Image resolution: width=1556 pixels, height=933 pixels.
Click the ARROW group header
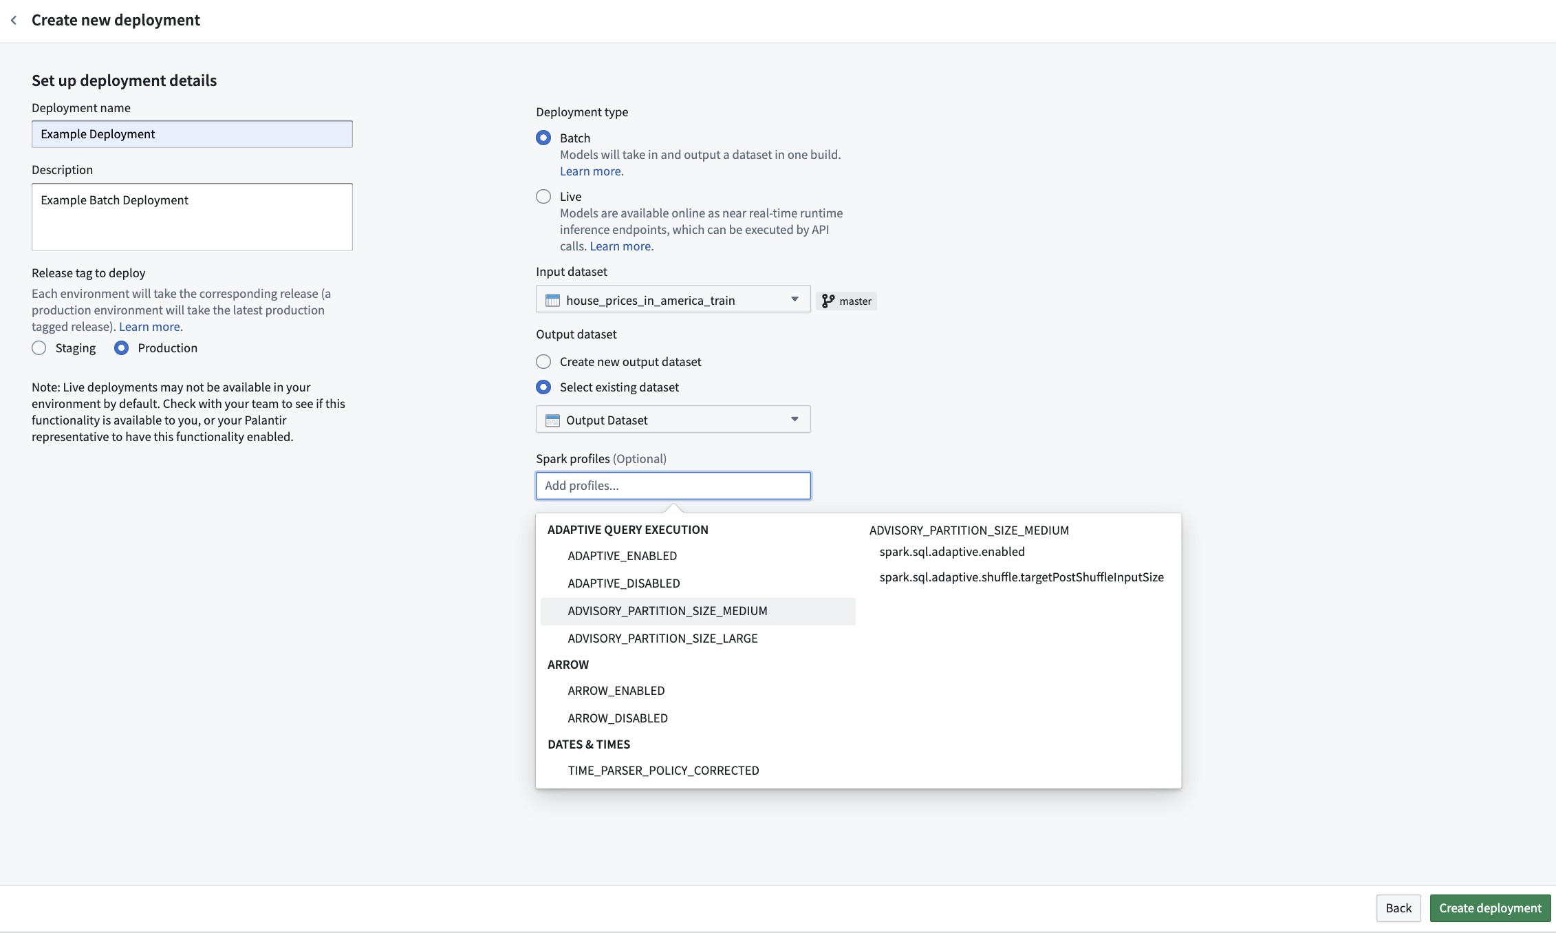(x=568, y=665)
